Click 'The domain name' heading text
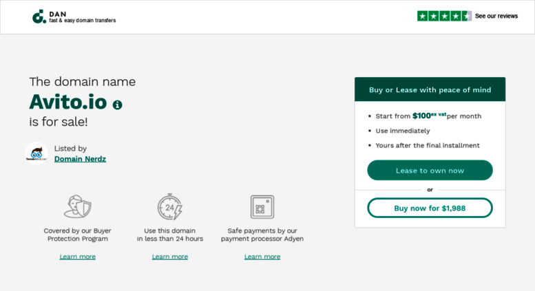The height and width of the screenshot is (291, 535). pos(82,82)
